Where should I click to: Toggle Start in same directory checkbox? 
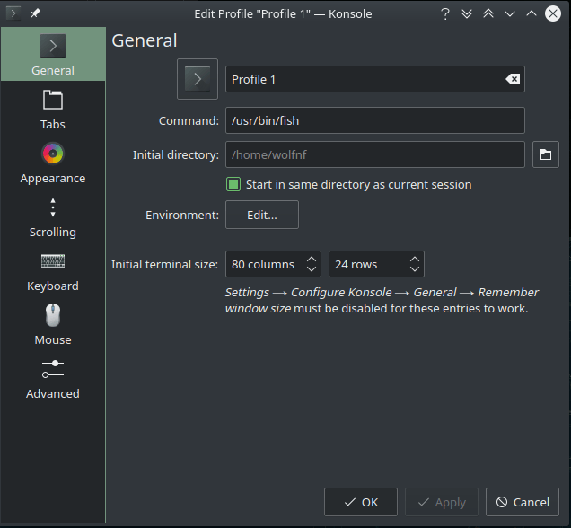(x=233, y=184)
